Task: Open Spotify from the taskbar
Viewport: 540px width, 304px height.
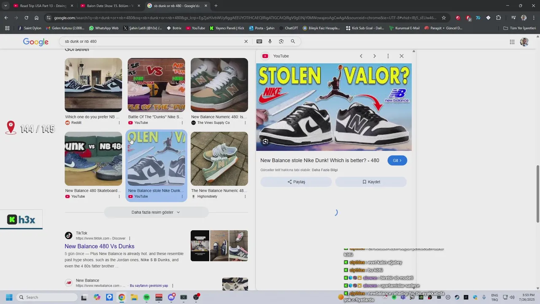Action: [146, 297]
